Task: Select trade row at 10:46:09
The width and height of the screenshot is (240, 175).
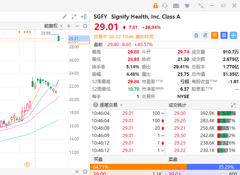Action: pyautogui.click(x=128, y=136)
